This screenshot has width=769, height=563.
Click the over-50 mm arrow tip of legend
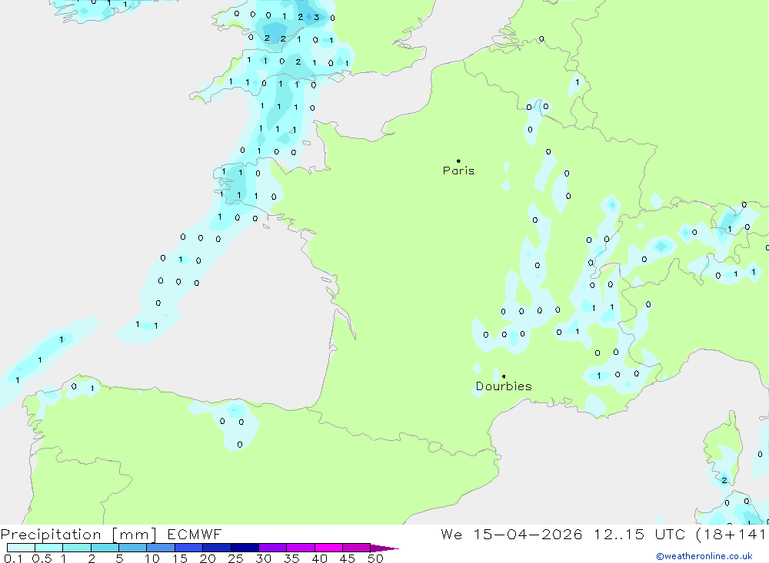384,548
